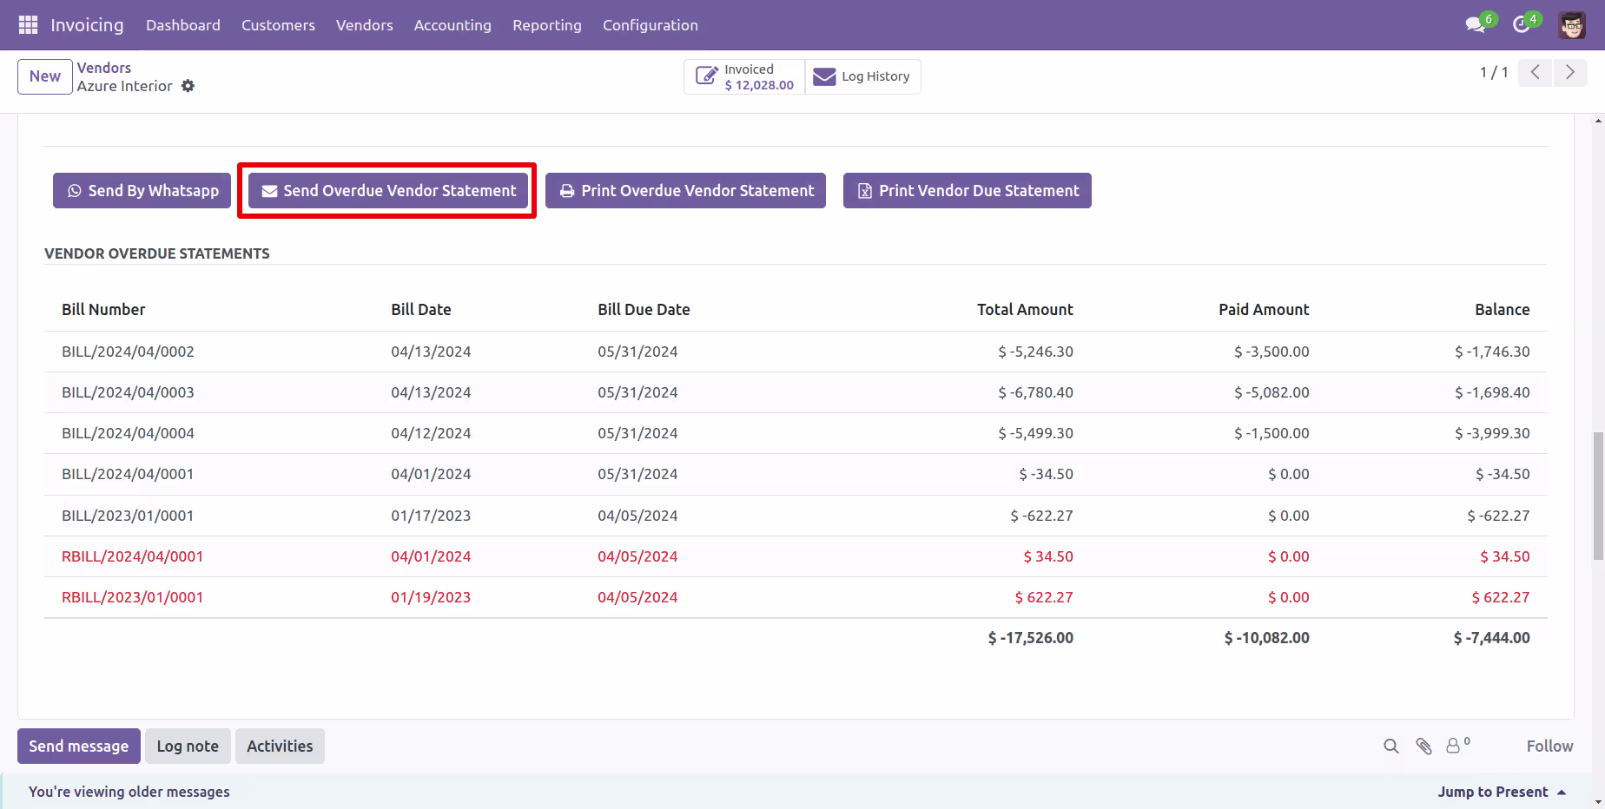Click the Vendors breadcrumb link
The height and width of the screenshot is (809, 1605).
[104, 68]
